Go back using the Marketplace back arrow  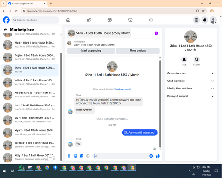[5, 30]
